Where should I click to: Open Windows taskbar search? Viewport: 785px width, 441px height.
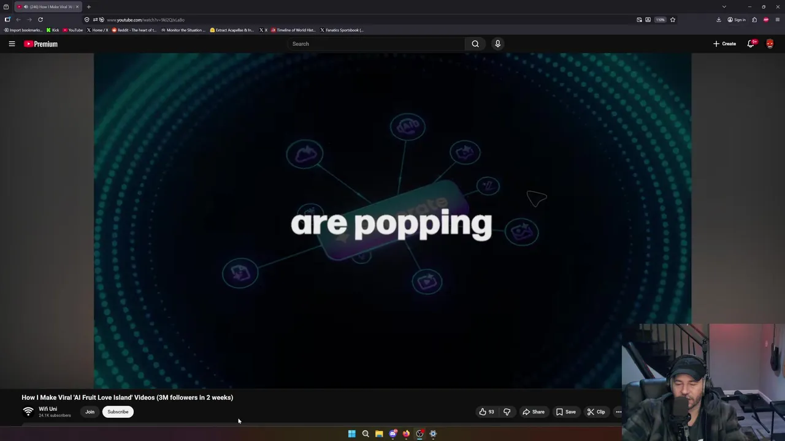(366, 434)
